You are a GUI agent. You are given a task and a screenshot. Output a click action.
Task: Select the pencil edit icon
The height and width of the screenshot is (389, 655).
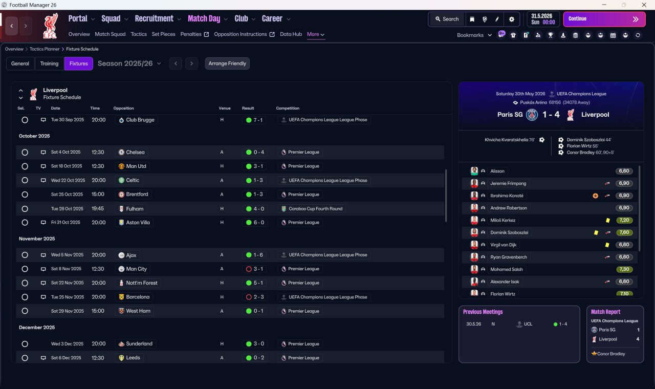(x=497, y=19)
